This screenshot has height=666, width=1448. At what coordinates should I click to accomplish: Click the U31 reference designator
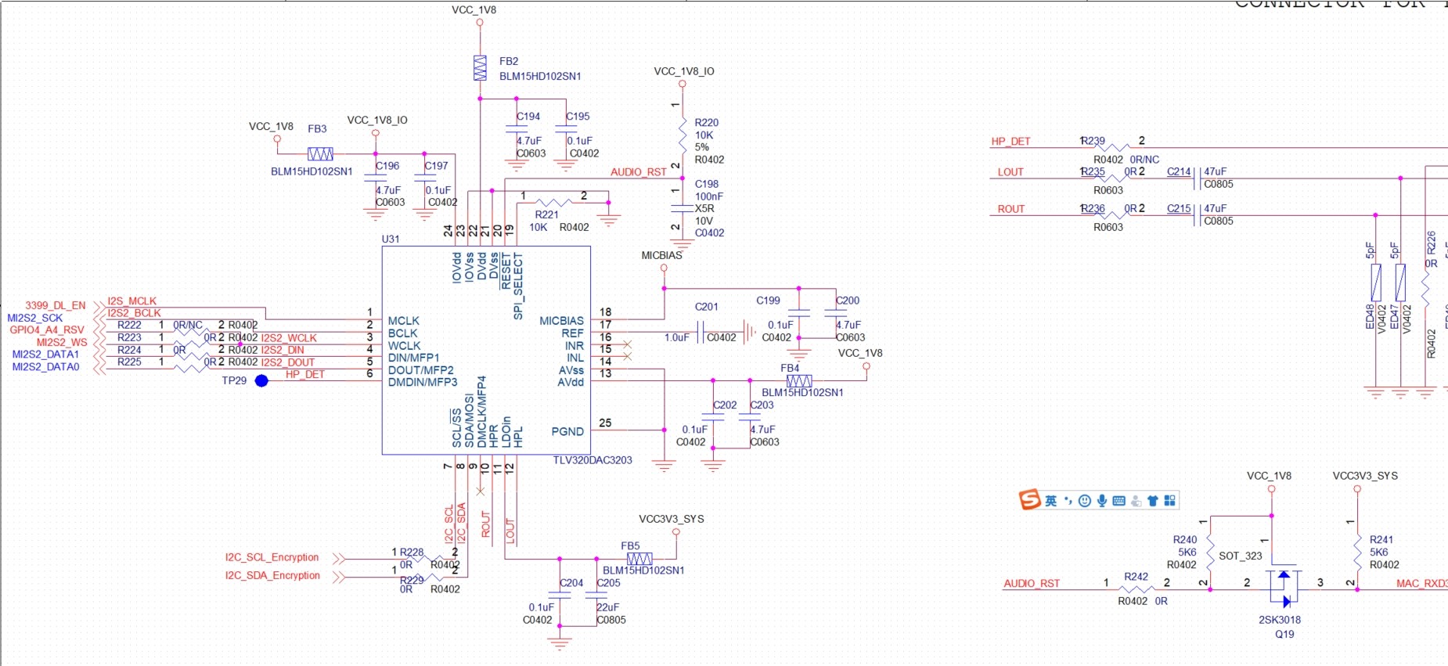pos(391,239)
